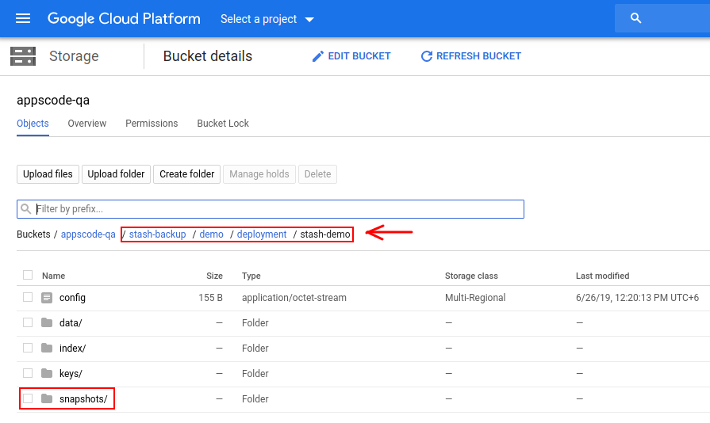This screenshot has height=423, width=710.
Task: Switch to the Overview tab
Action: click(87, 124)
